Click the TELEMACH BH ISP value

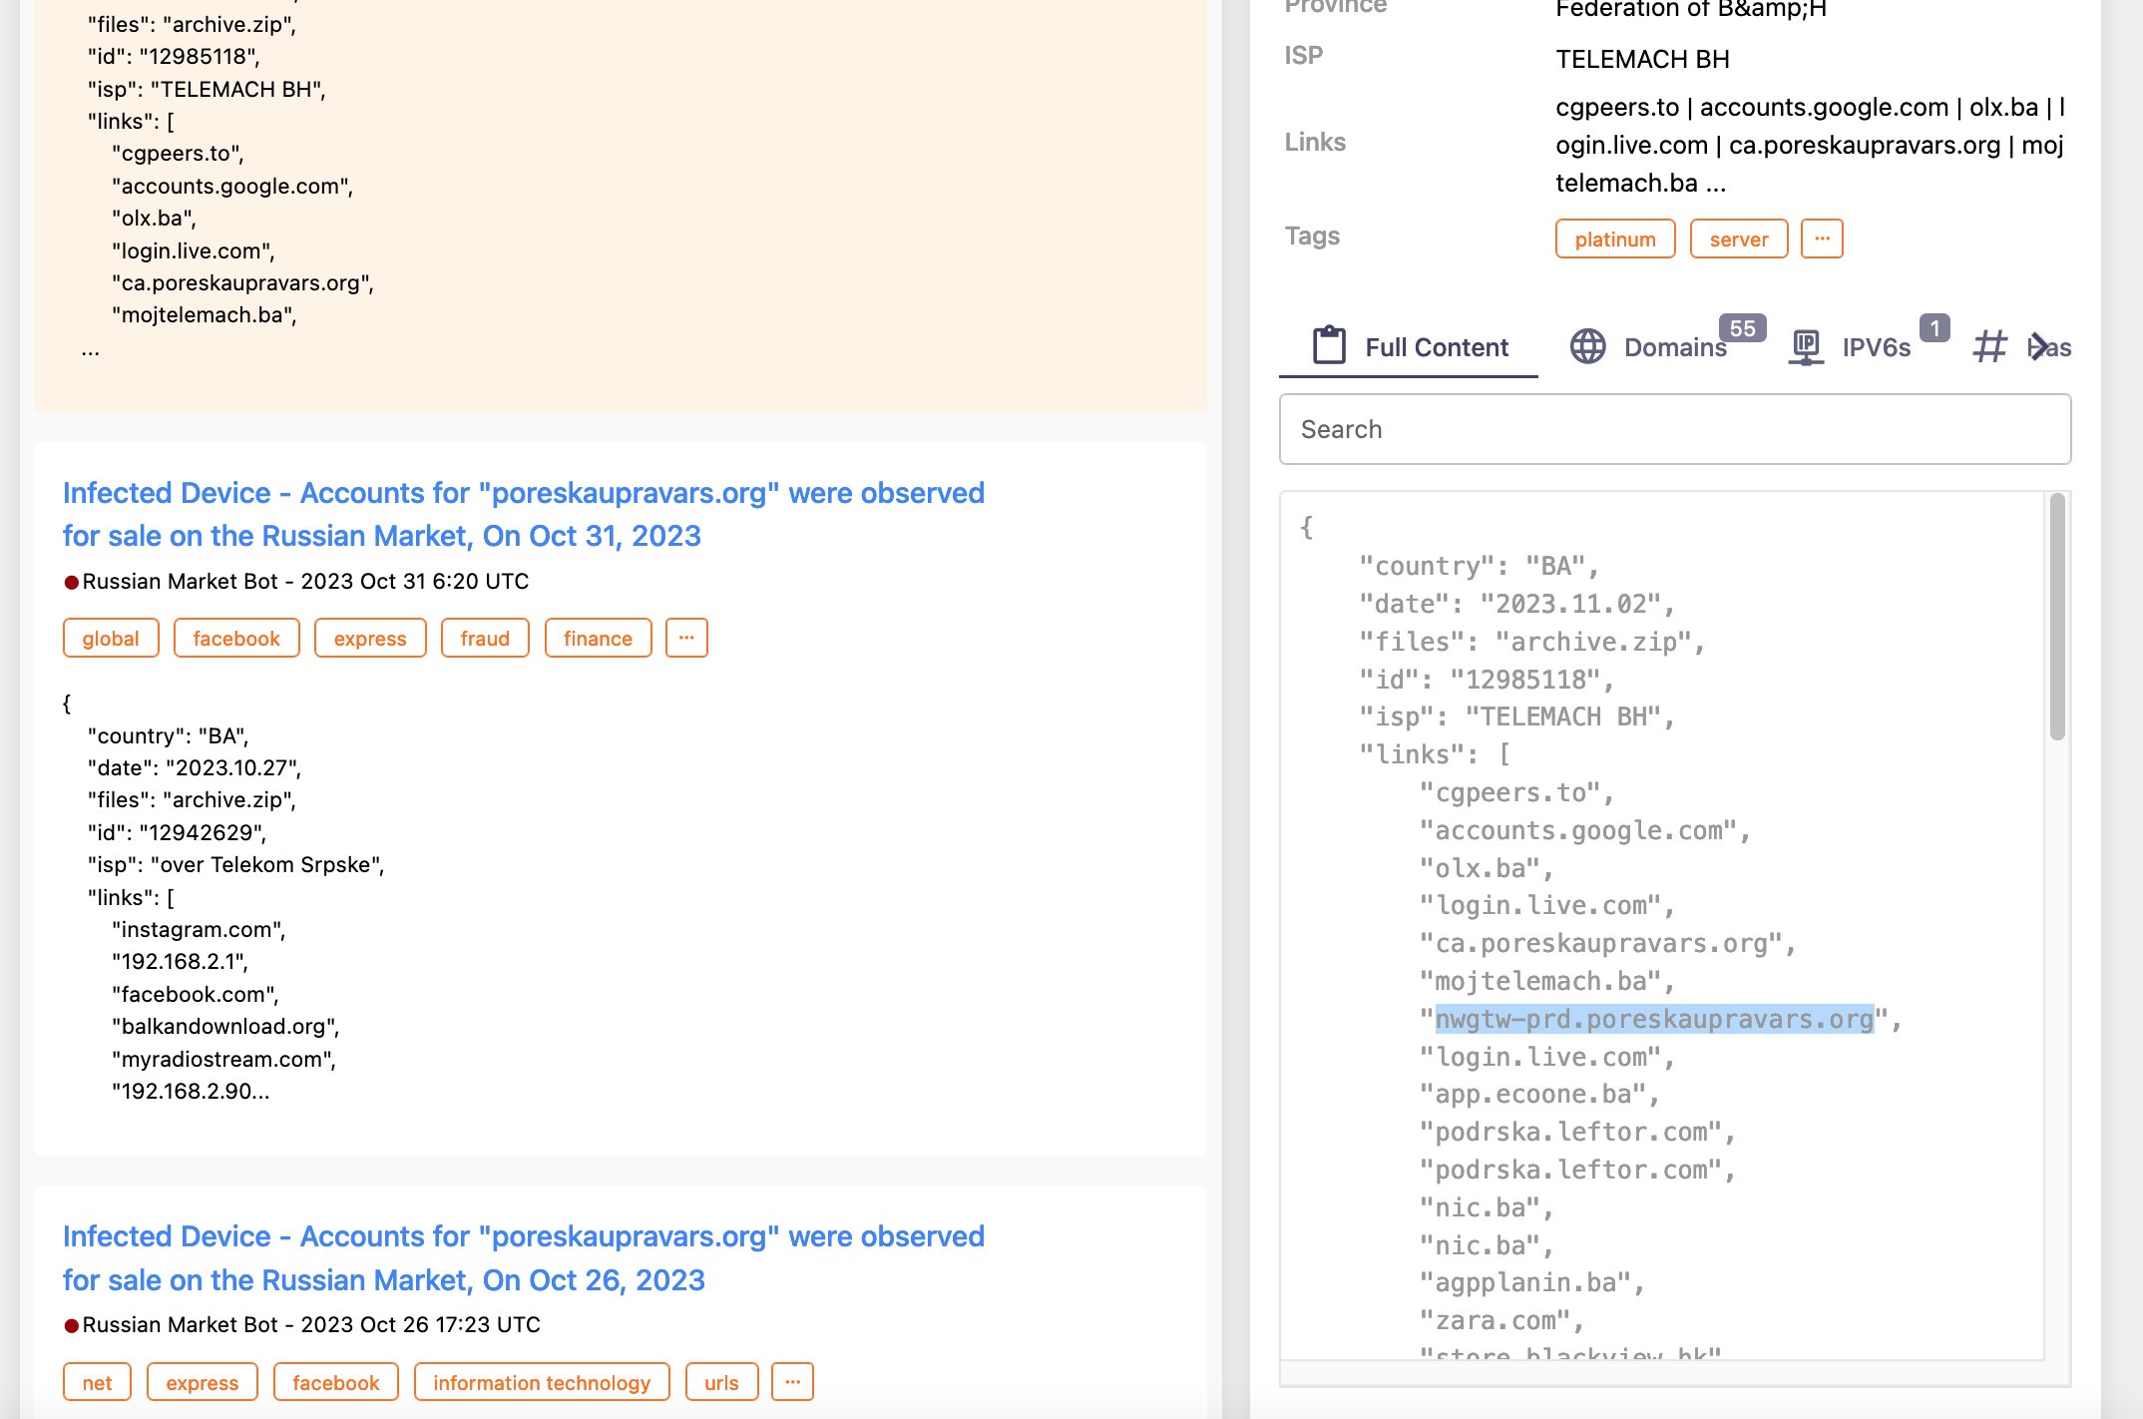(x=1642, y=59)
